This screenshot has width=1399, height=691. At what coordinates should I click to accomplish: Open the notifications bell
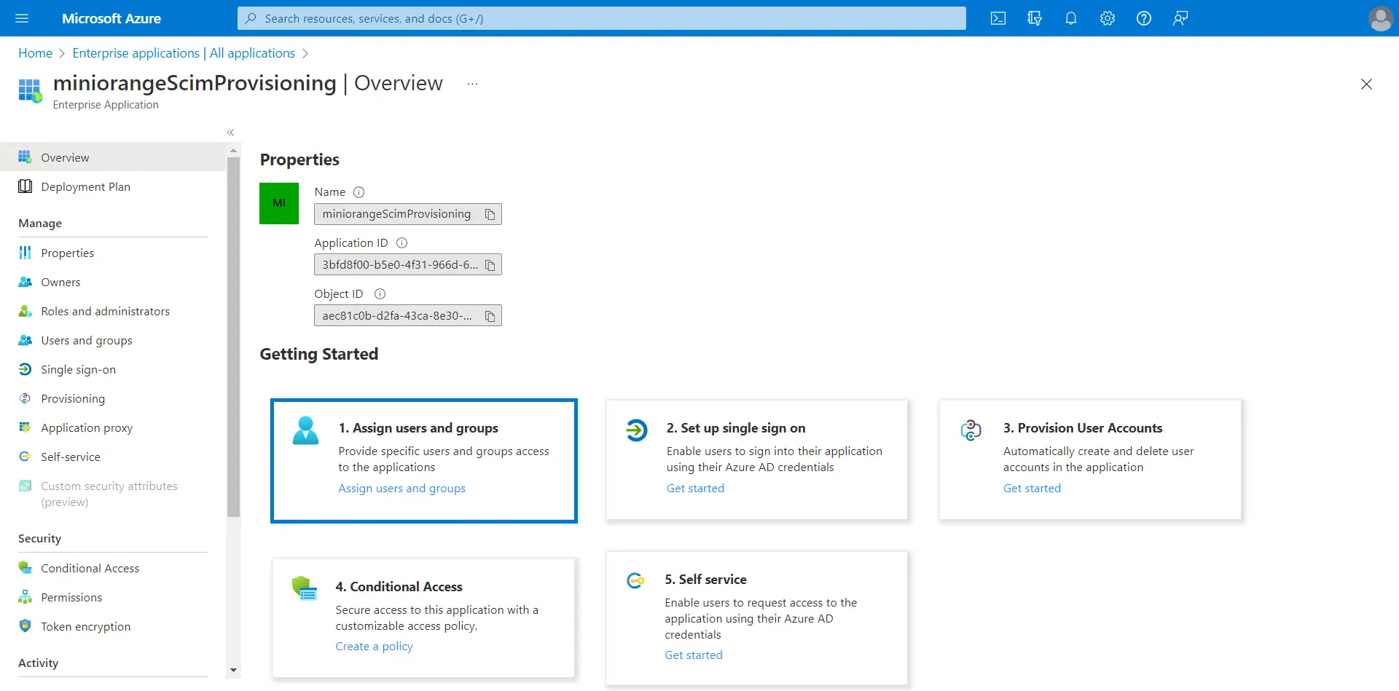pos(1071,18)
